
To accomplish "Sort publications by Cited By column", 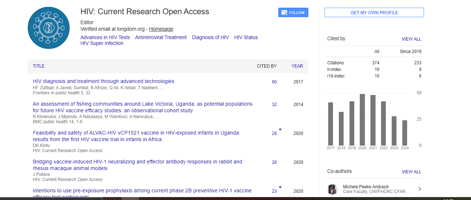I will [267, 66].
